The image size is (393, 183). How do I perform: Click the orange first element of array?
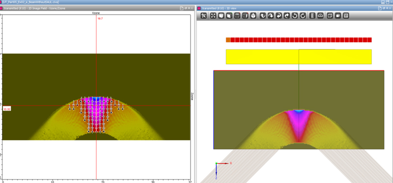[x=228, y=40]
